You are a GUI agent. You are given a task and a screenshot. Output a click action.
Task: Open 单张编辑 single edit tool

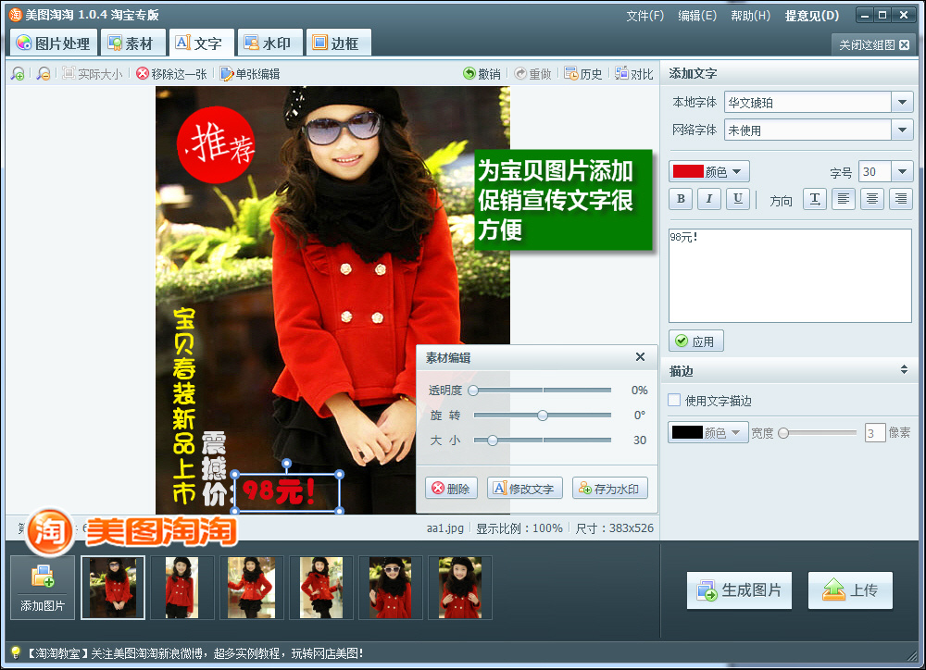(x=250, y=74)
